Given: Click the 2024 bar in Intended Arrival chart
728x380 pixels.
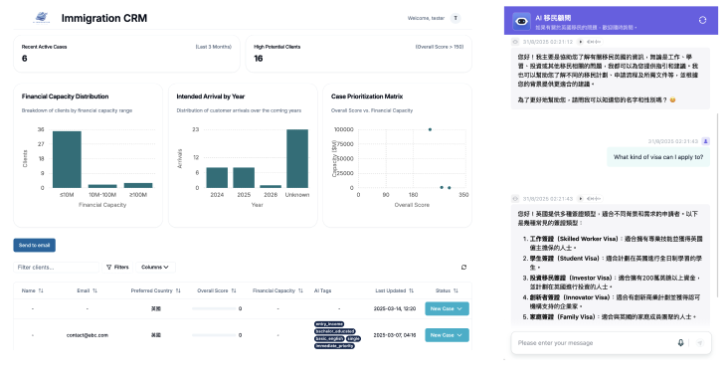Looking at the screenshot, I should click(217, 177).
